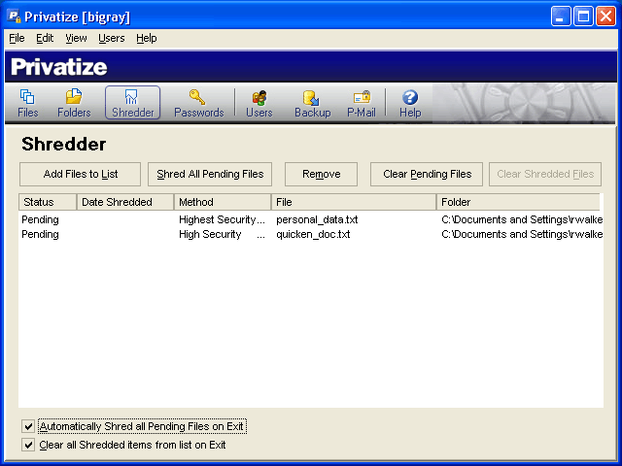
Task: Toggle Clear all Shredded items on Exit
Action: [x=28, y=445]
